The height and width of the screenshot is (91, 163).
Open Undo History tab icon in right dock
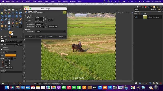157,7
